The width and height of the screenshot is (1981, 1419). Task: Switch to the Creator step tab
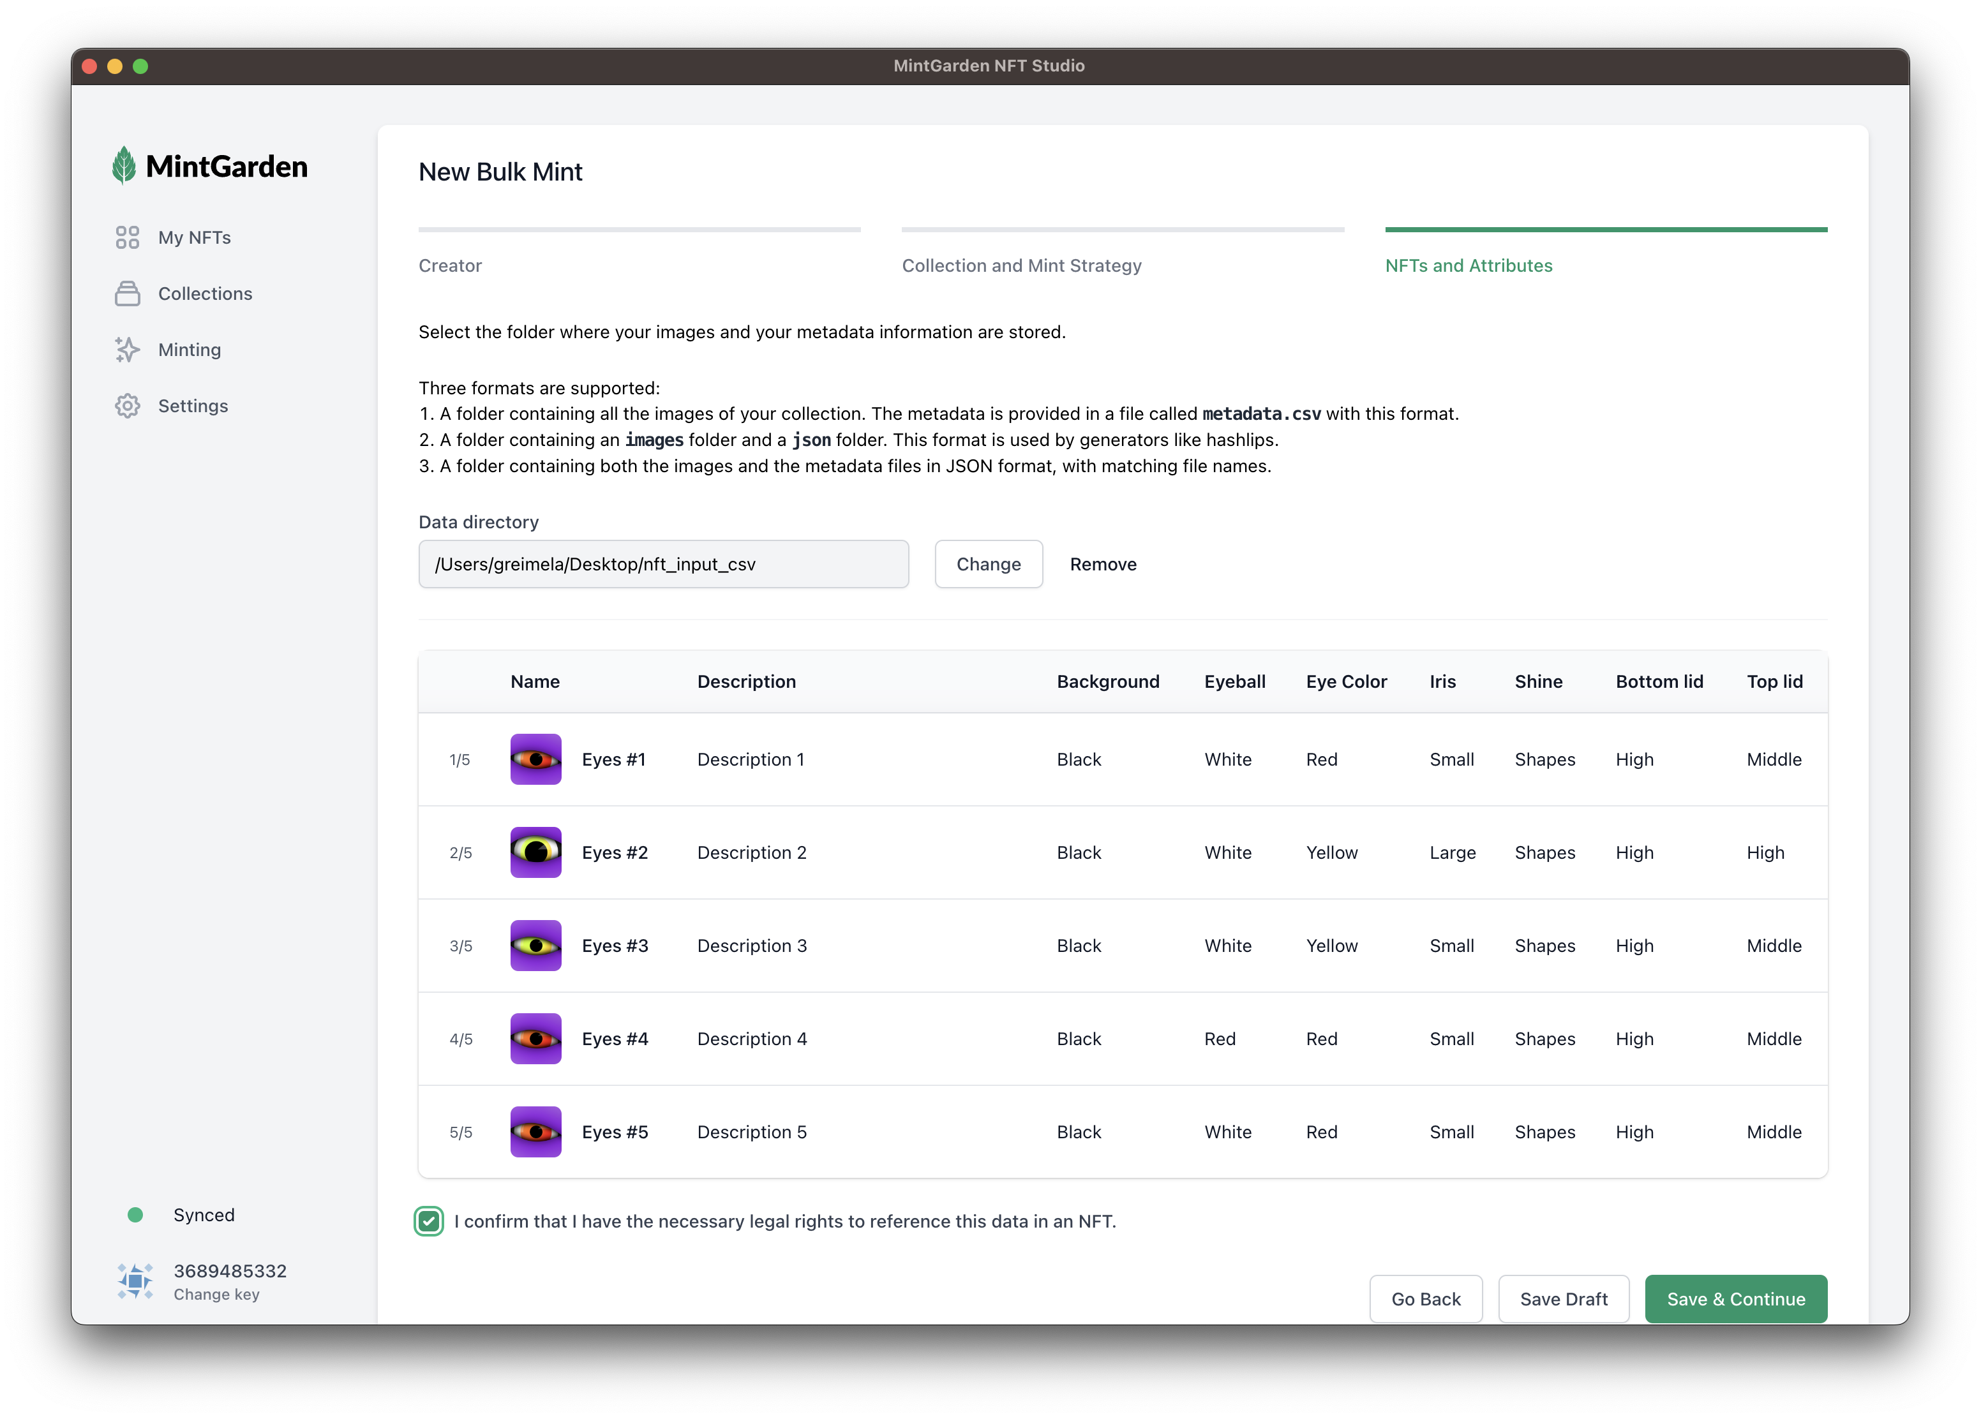(450, 265)
